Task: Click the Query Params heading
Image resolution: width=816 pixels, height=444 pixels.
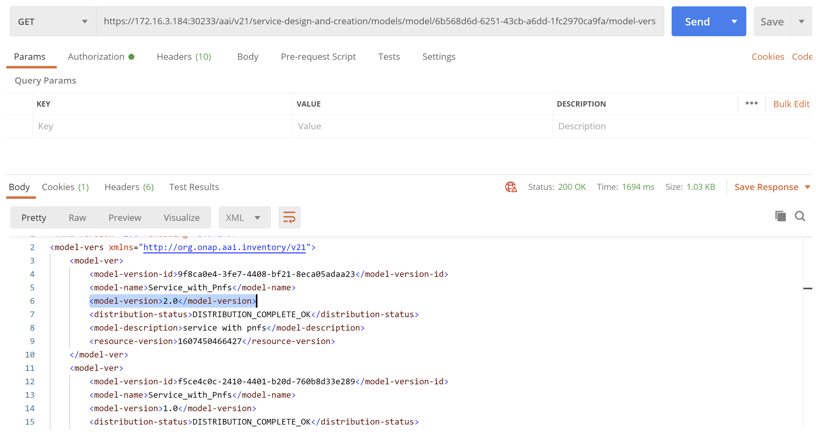Action: coord(45,81)
